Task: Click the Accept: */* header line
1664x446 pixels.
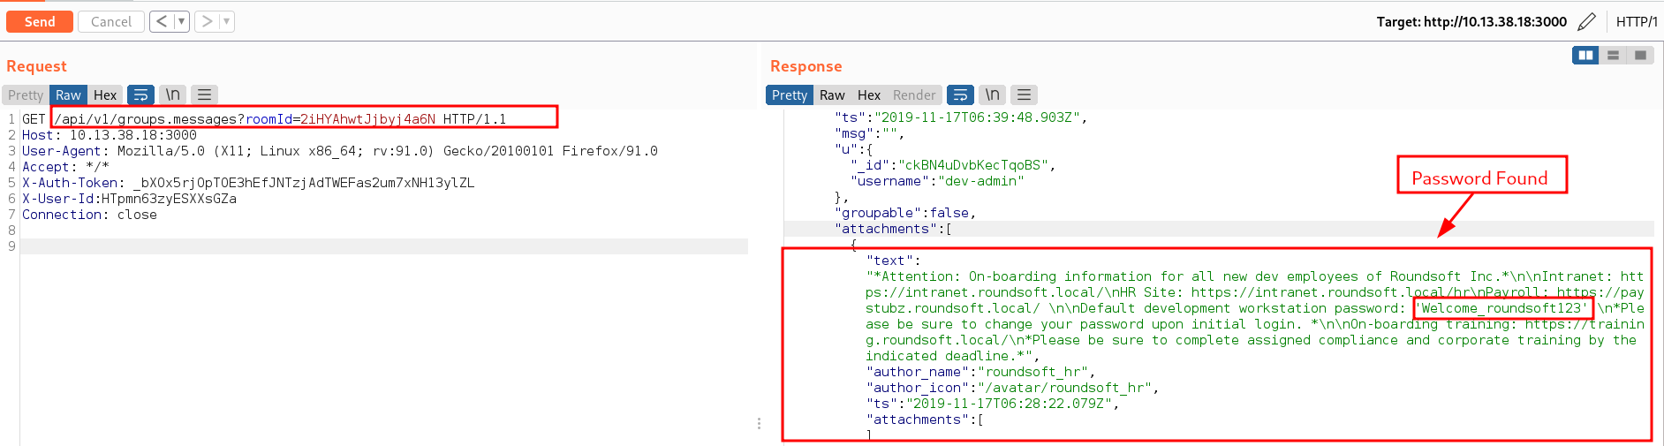Action: pos(66,167)
